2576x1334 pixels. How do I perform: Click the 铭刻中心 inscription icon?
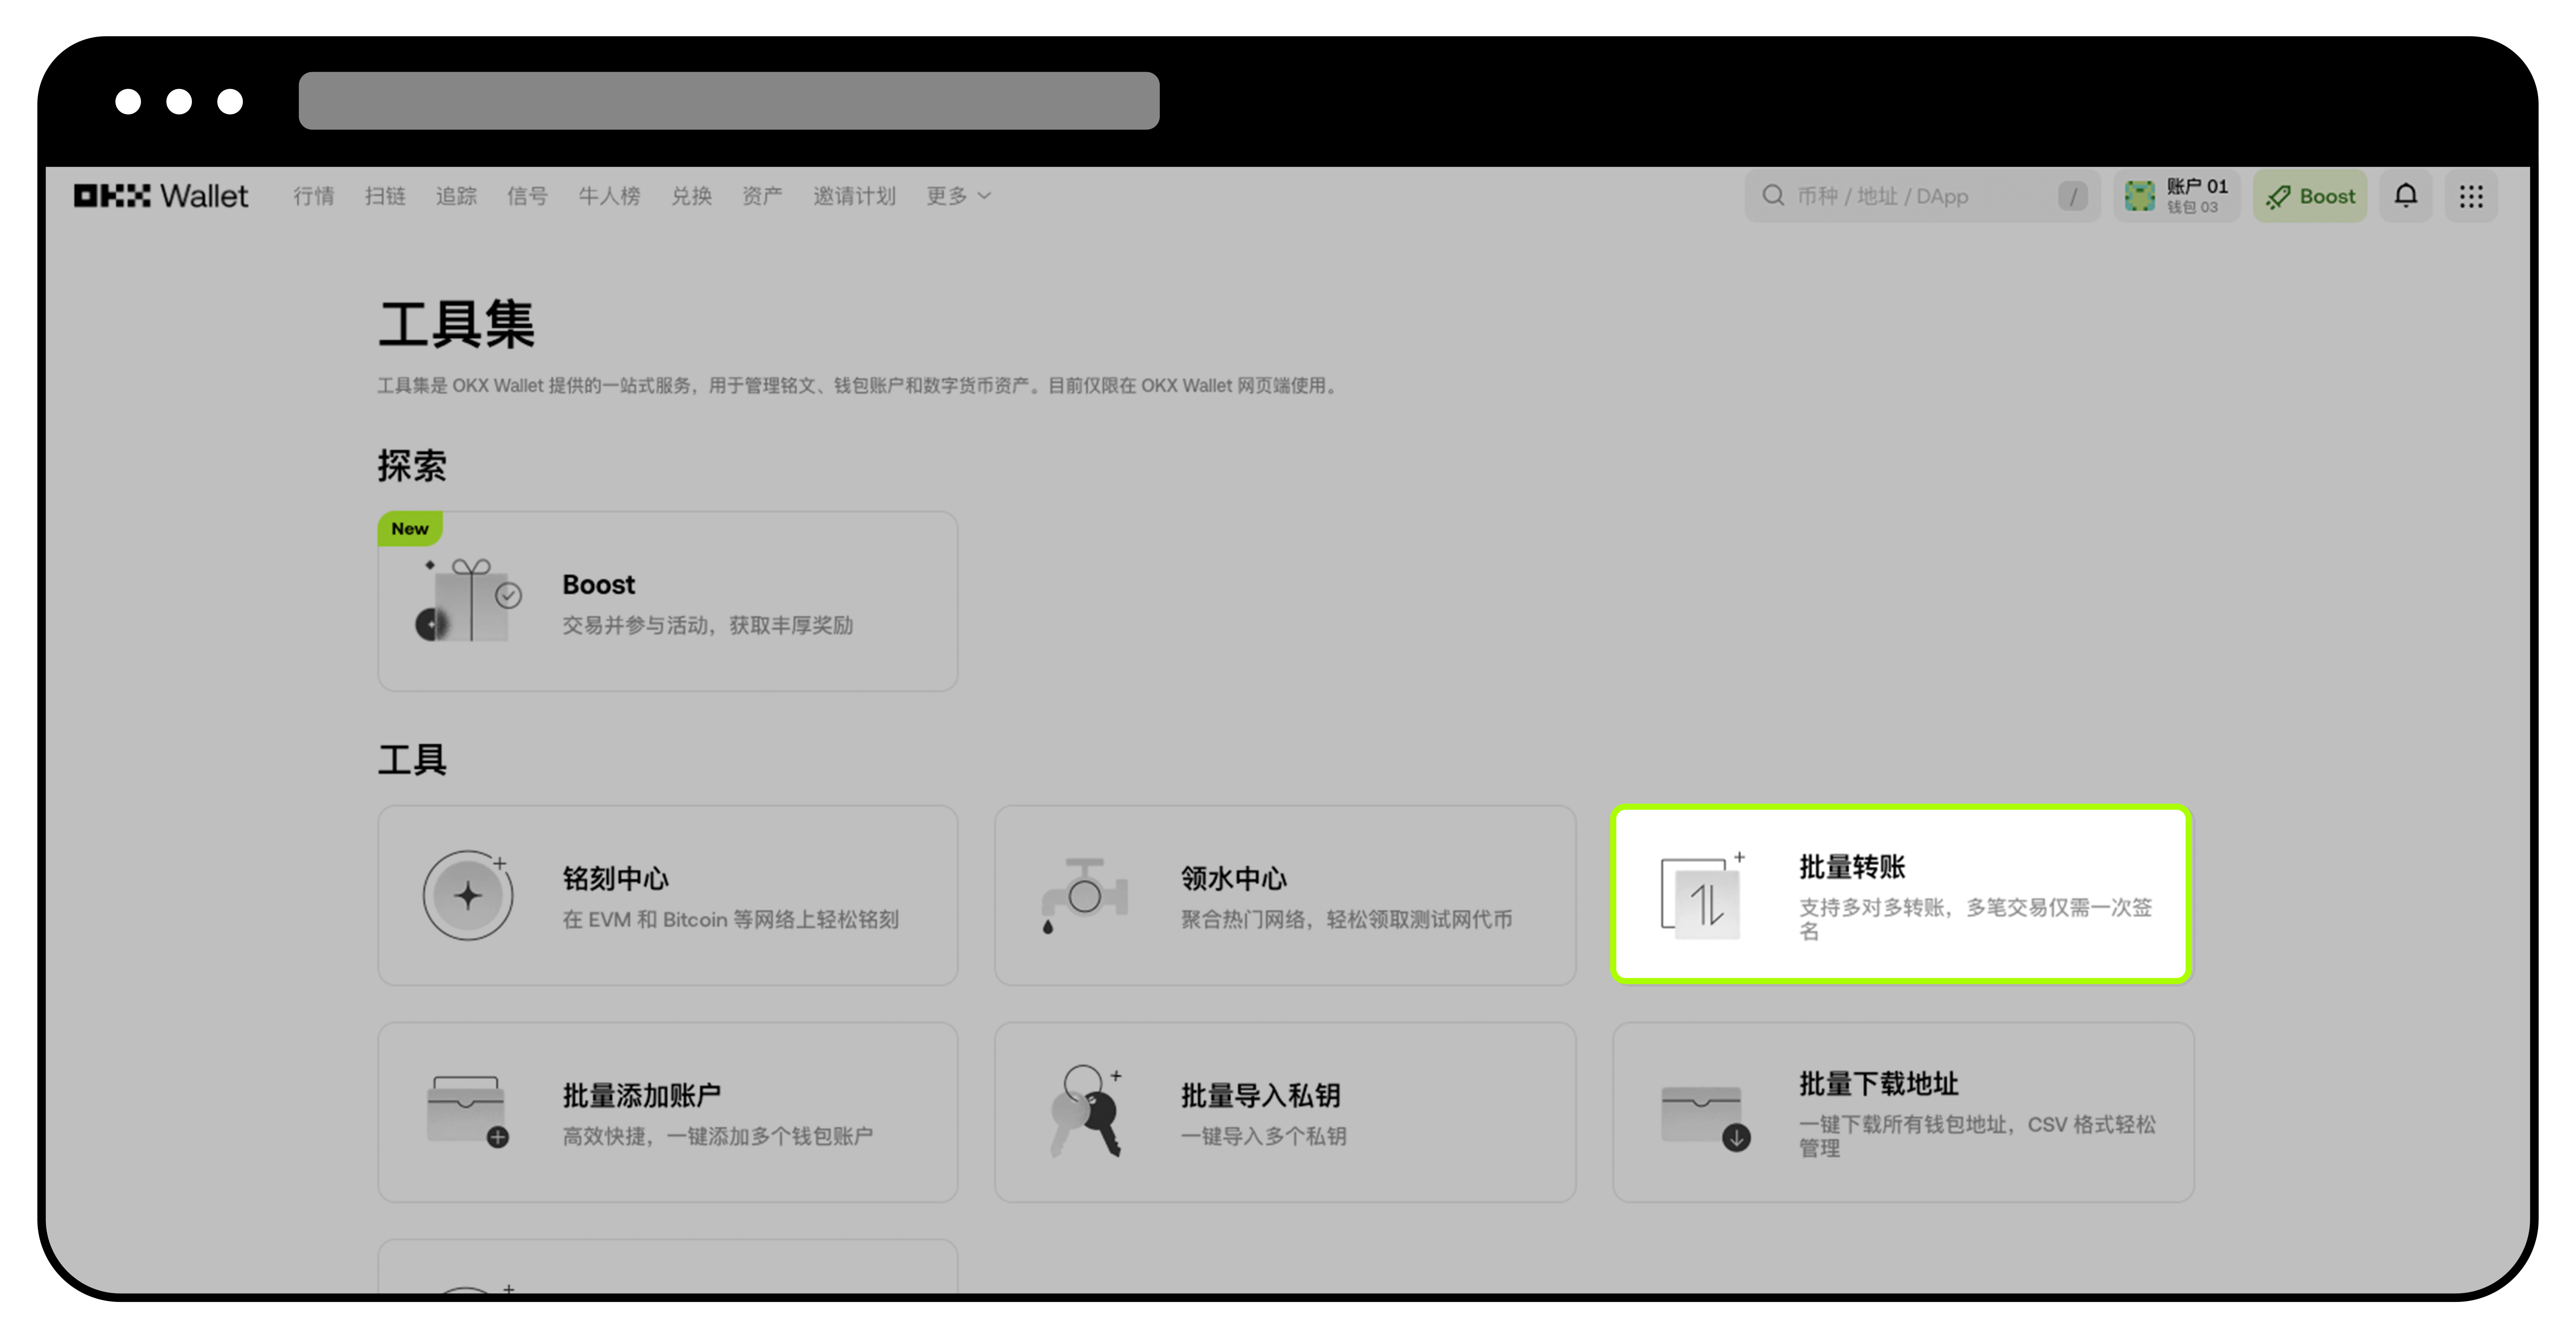(x=468, y=894)
